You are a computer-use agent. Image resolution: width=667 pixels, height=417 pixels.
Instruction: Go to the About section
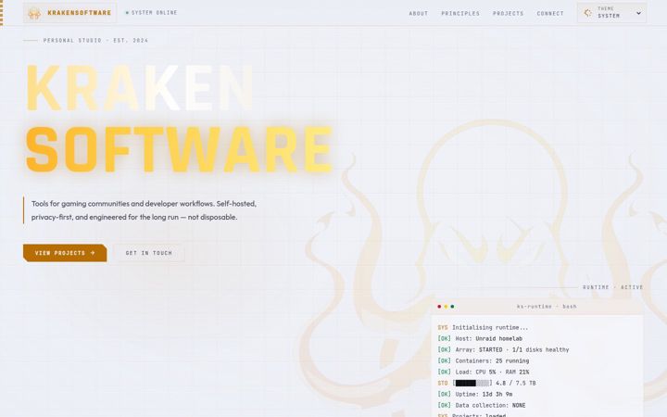click(x=419, y=14)
